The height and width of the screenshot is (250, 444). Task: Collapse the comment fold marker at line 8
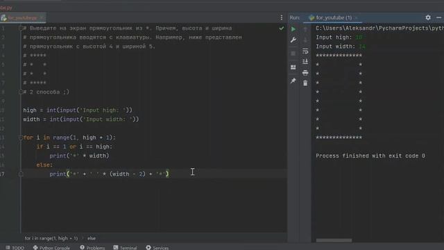pos(21,92)
